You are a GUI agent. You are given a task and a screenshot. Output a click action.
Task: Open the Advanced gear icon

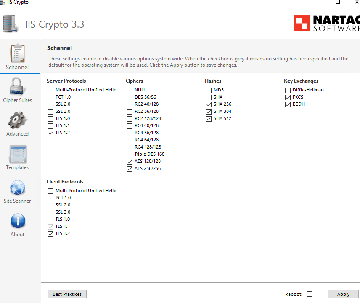click(x=17, y=120)
